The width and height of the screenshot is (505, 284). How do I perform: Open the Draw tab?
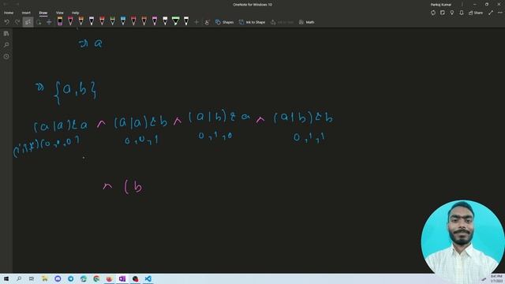click(43, 13)
